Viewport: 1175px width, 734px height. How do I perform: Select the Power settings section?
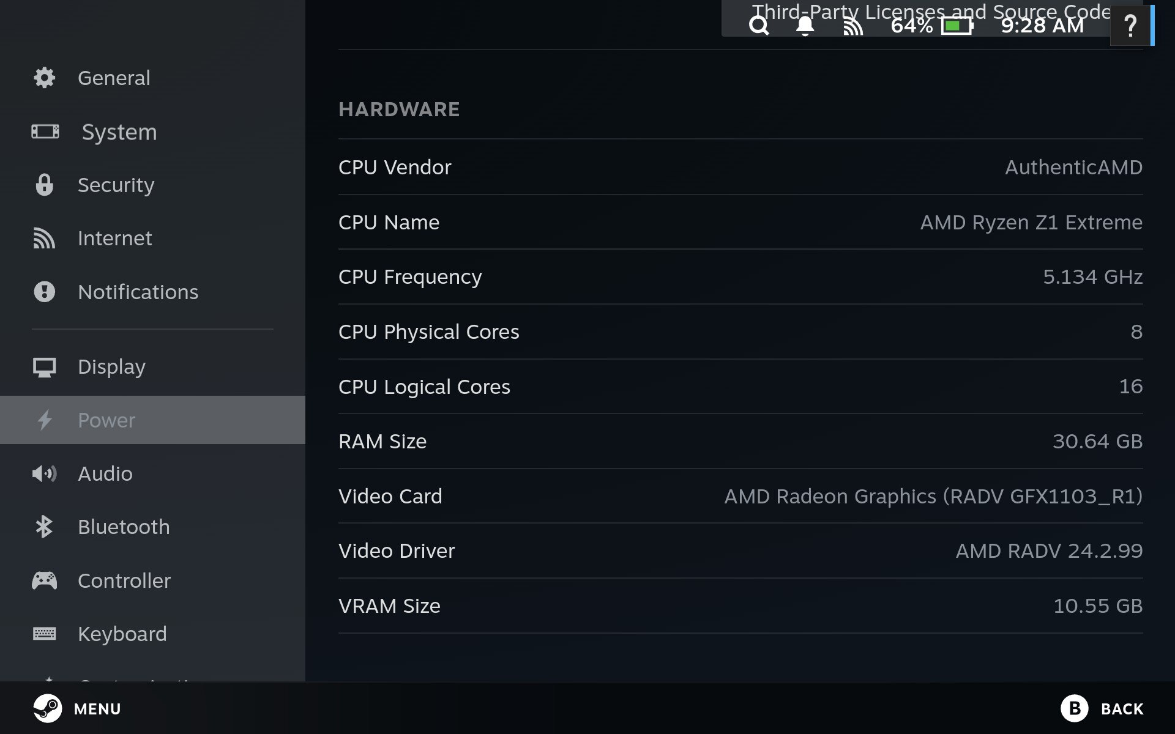tap(106, 420)
